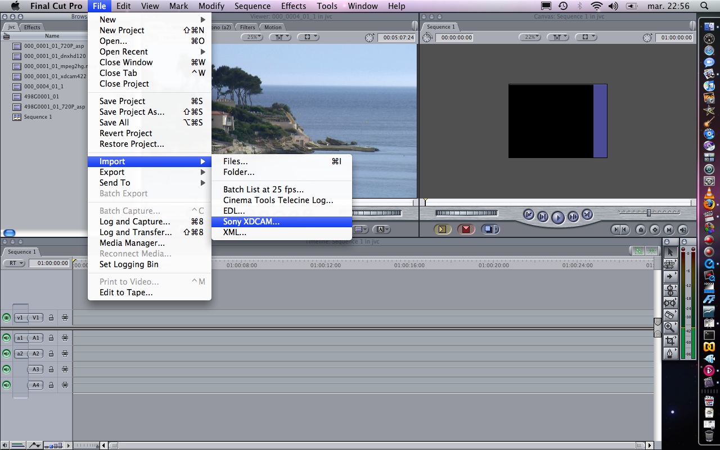720x450 pixels.
Task: Open the Viewer 25% zoom pop-up
Action: click(252, 37)
